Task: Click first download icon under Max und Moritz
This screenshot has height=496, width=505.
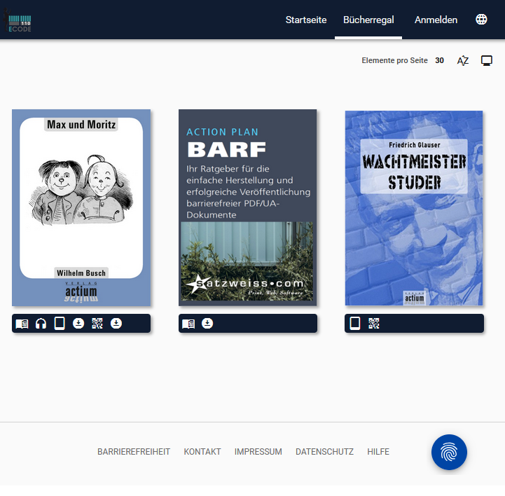Action: click(x=78, y=324)
